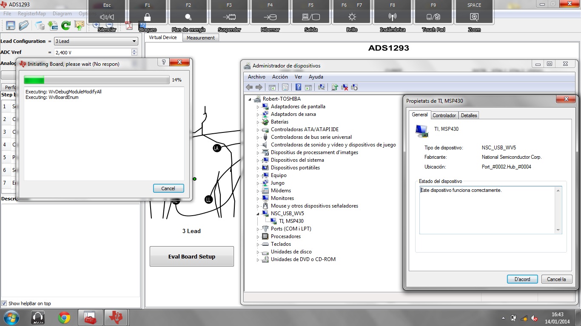Image resolution: width=581 pixels, height=326 pixels.
Task: Switch to the Detalles tab
Action: pyautogui.click(x=469, y=115)
